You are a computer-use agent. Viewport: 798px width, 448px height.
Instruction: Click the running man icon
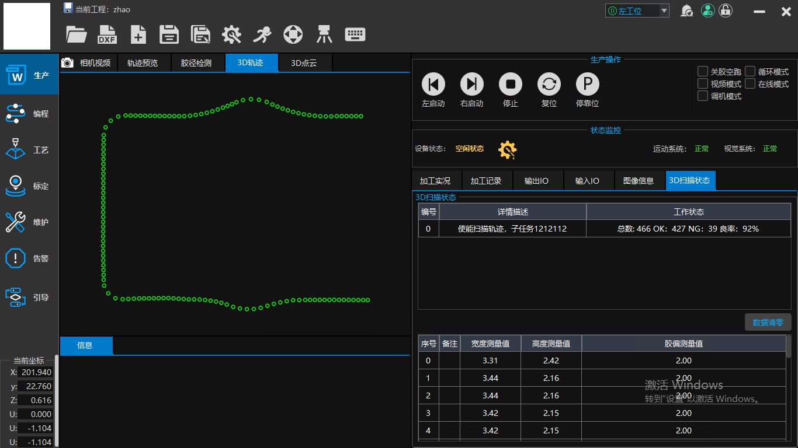tap(262, 34)
